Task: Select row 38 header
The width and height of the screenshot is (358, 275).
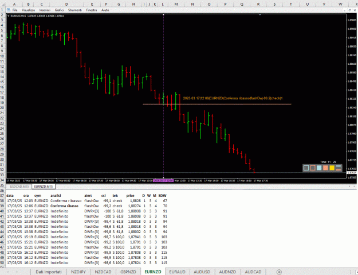Action: [x=2, y=200]
